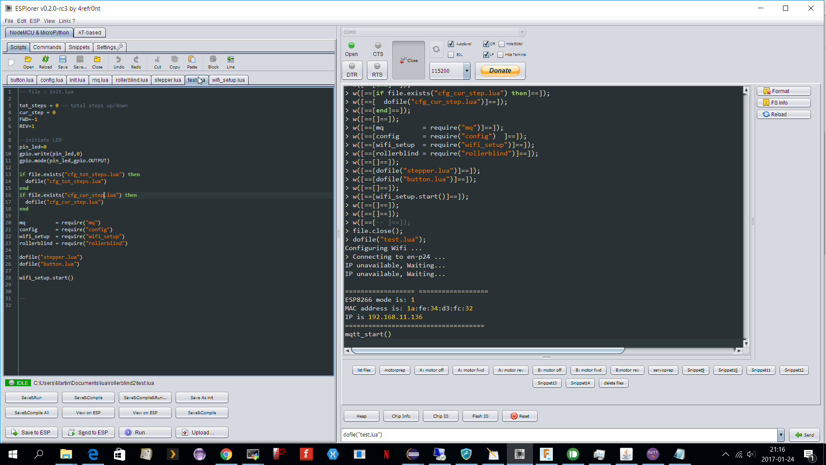Click Reload in file manager panel
Viewport: 826px width, 465px height.
[x=783, y=114]
